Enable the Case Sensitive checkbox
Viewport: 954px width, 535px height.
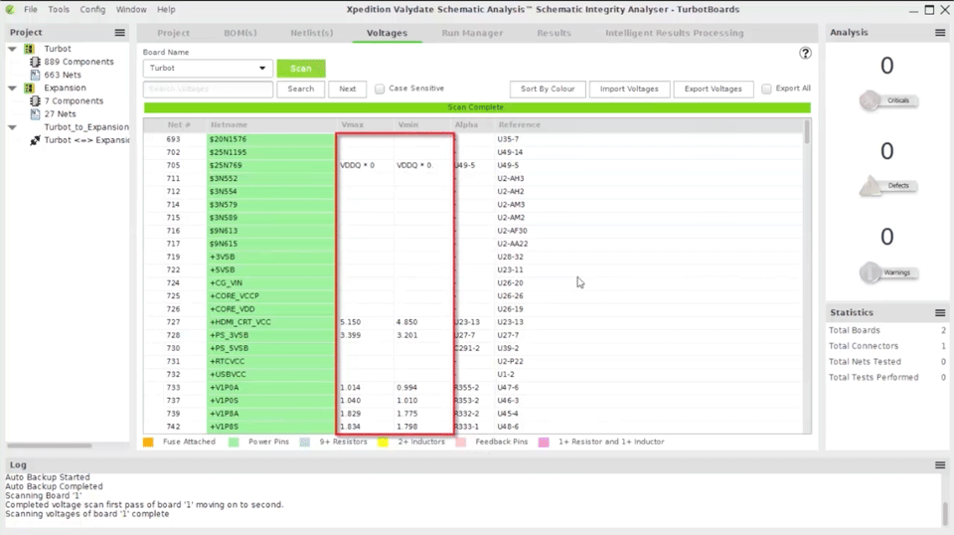(x=380, y=89)
